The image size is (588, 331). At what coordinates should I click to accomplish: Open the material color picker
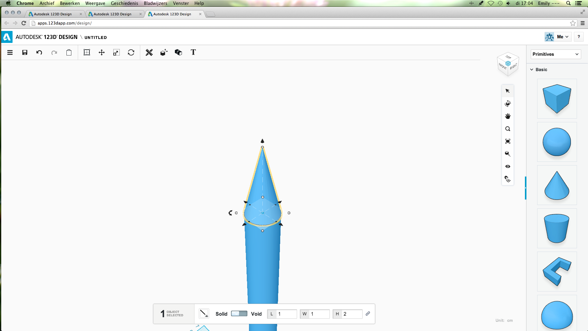[x=204, y=314]
